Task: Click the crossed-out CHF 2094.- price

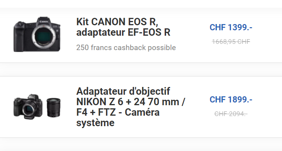Action: click(x=231, y=114)
